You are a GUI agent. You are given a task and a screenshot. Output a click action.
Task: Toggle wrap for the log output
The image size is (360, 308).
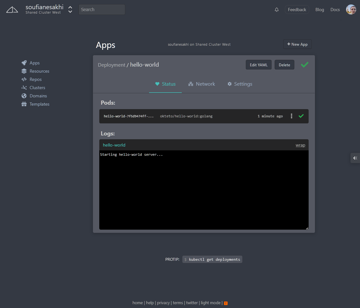tap(300, 145)
